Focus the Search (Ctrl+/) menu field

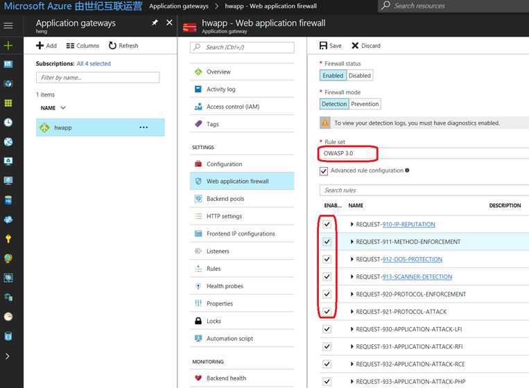click(242, 47)
